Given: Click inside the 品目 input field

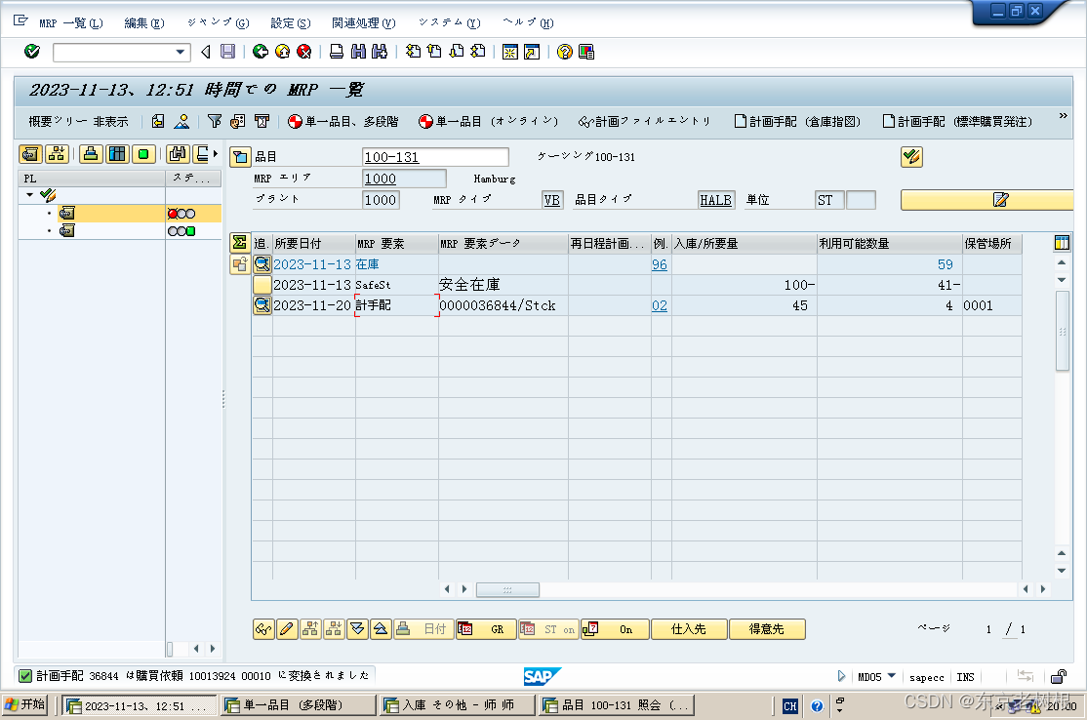Looking at the screenshot, I should (x=434, y=156).
